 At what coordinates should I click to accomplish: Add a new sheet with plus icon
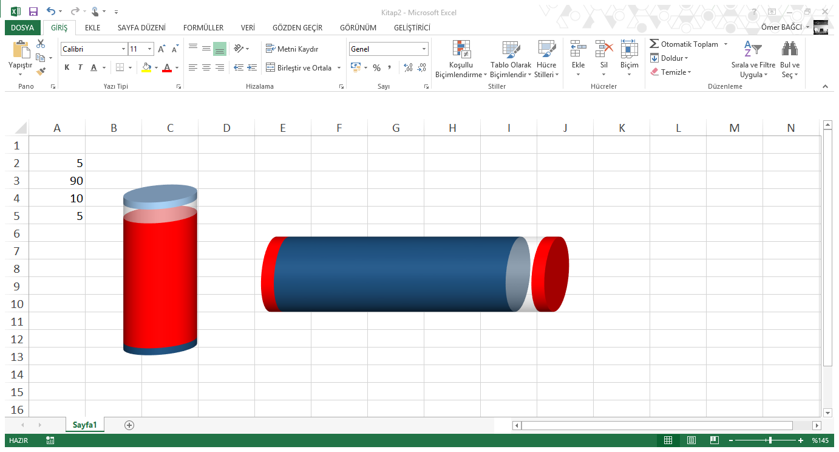(x=129, y=425)
